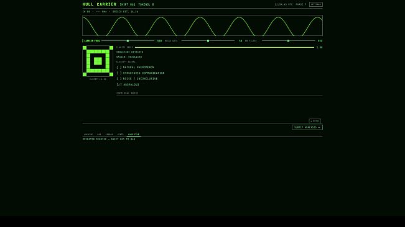
Task: Check Noise / Inconclusive classification
Action: (137, 79)
